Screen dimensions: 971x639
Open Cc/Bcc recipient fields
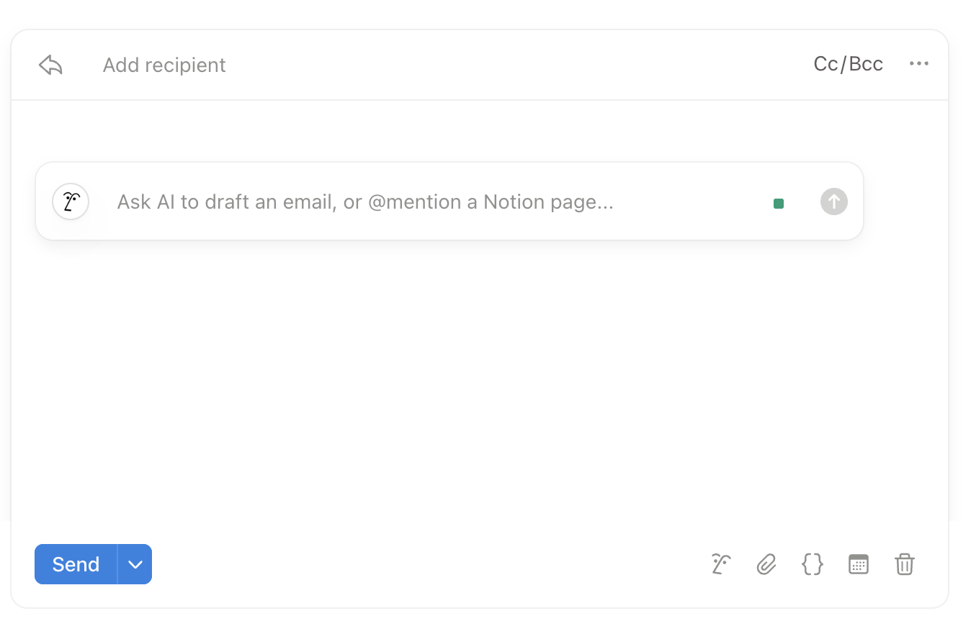(848, 63)
